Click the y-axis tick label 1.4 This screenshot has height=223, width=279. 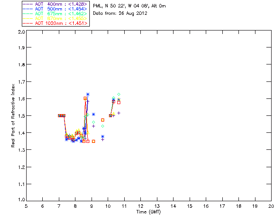pos(21,133)
